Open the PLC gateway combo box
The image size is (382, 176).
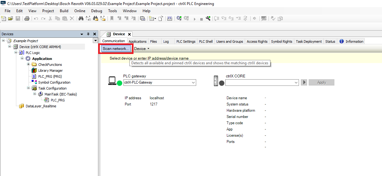point(193,83)
